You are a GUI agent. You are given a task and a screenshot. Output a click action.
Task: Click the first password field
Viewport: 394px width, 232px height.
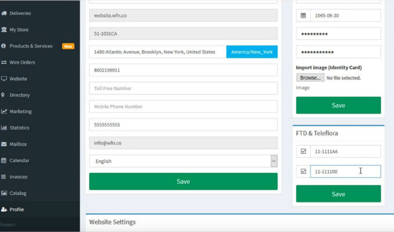click(338, 34)
